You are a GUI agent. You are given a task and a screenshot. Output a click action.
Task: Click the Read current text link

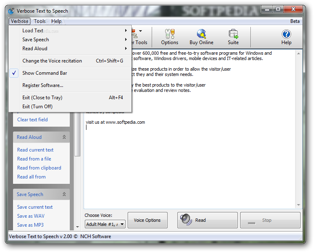point(35,150)
